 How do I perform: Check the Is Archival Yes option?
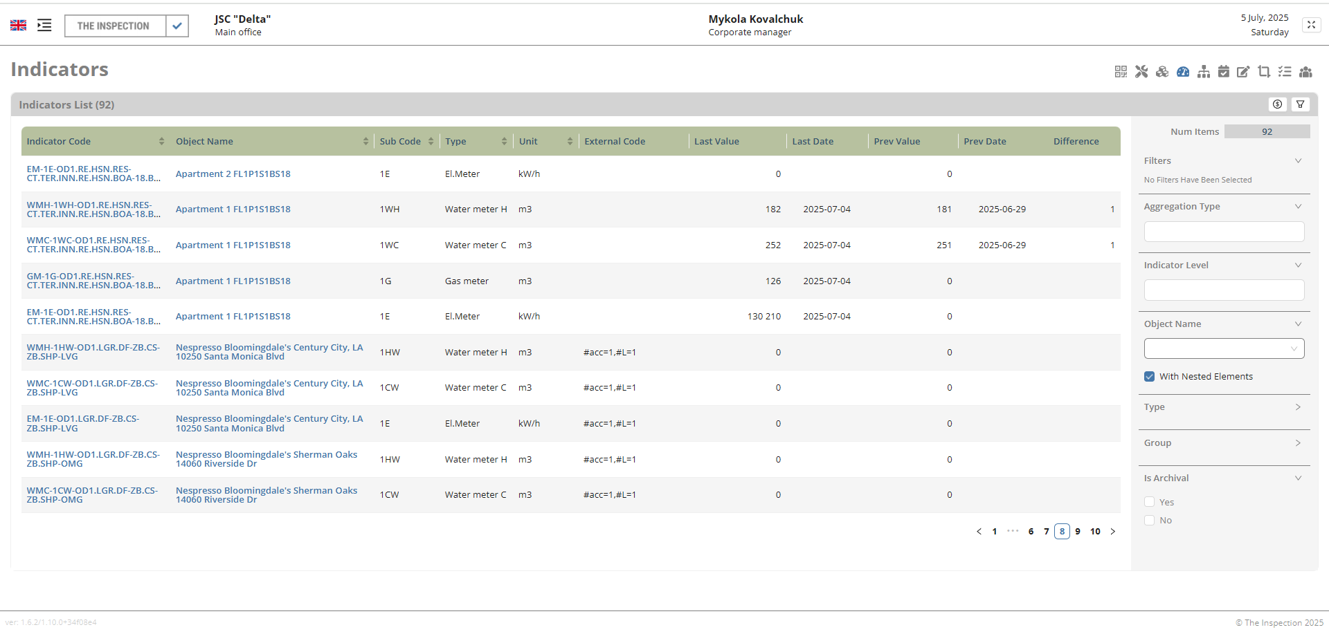(x=1150, y=502)
